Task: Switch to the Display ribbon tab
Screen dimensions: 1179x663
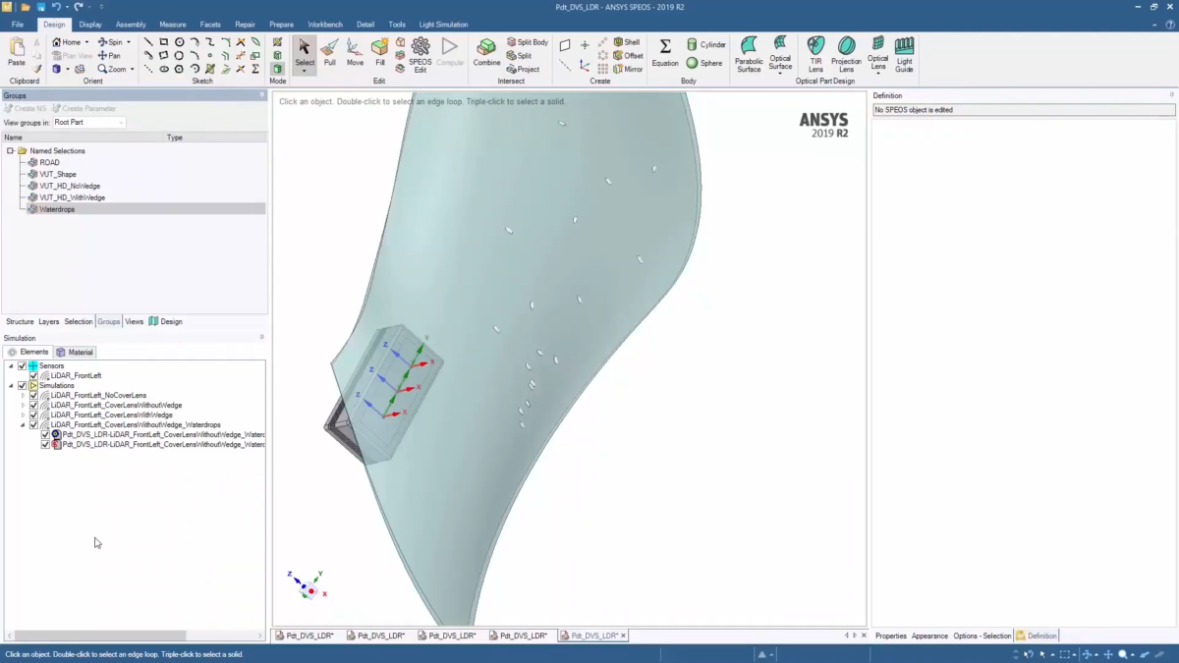Action: click(90, 25)
